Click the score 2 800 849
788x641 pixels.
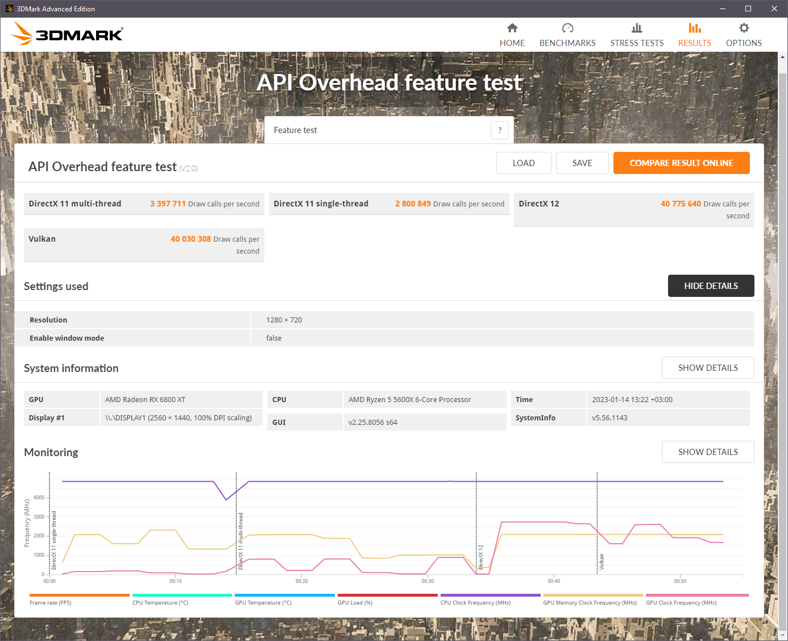(413, 204)
